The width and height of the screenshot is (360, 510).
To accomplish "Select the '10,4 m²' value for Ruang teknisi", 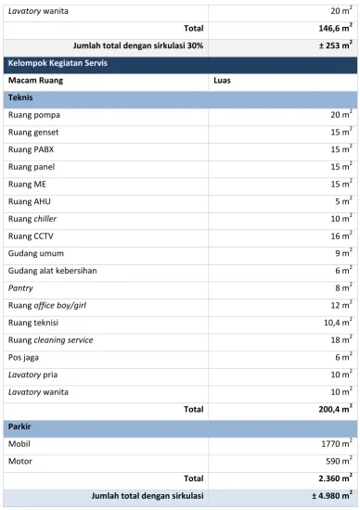I will click(x=338, y=323).
